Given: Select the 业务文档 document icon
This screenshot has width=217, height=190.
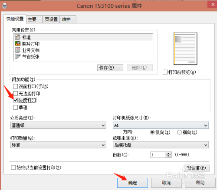Looking at the screenshot, I should [17, 50].
